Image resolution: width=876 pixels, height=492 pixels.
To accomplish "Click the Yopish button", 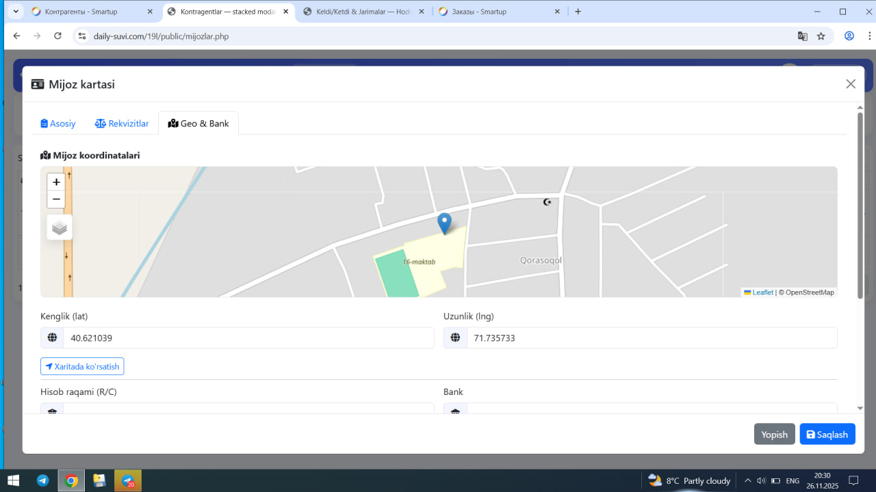I will point(774,435).
